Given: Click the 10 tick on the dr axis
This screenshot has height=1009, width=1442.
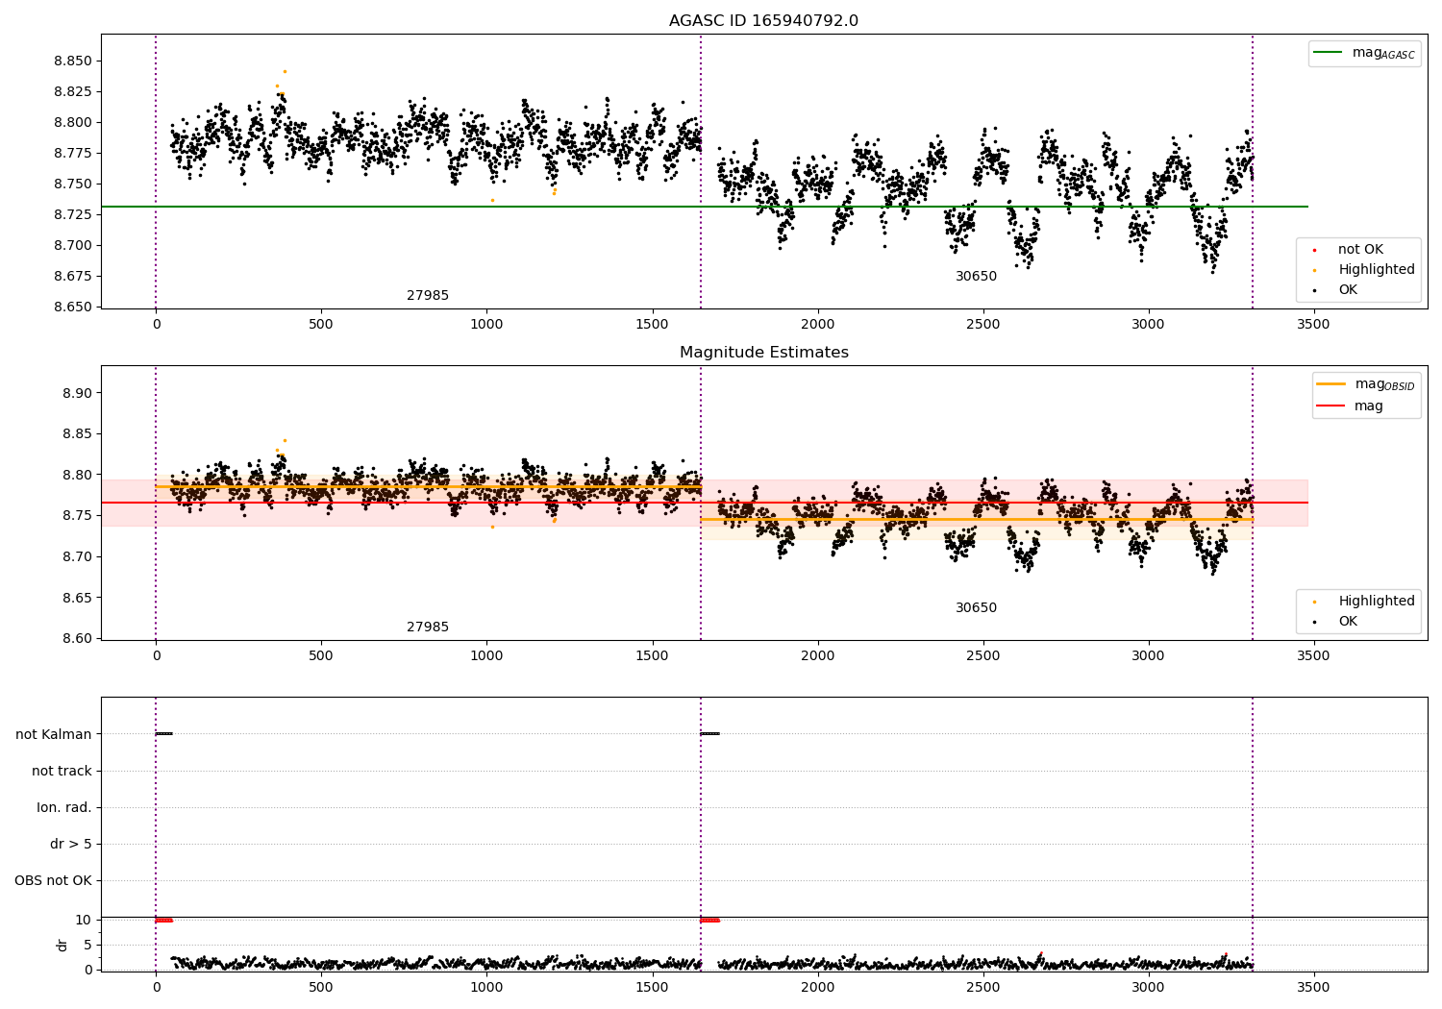Looking at the screenshot, I should (84, 920).
